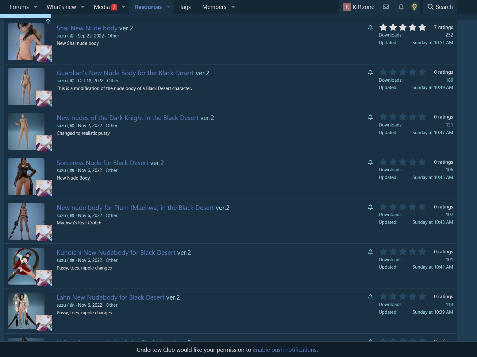Click the Search magnifier button
The width and height of the screenshot is (477, 357).
440,7
